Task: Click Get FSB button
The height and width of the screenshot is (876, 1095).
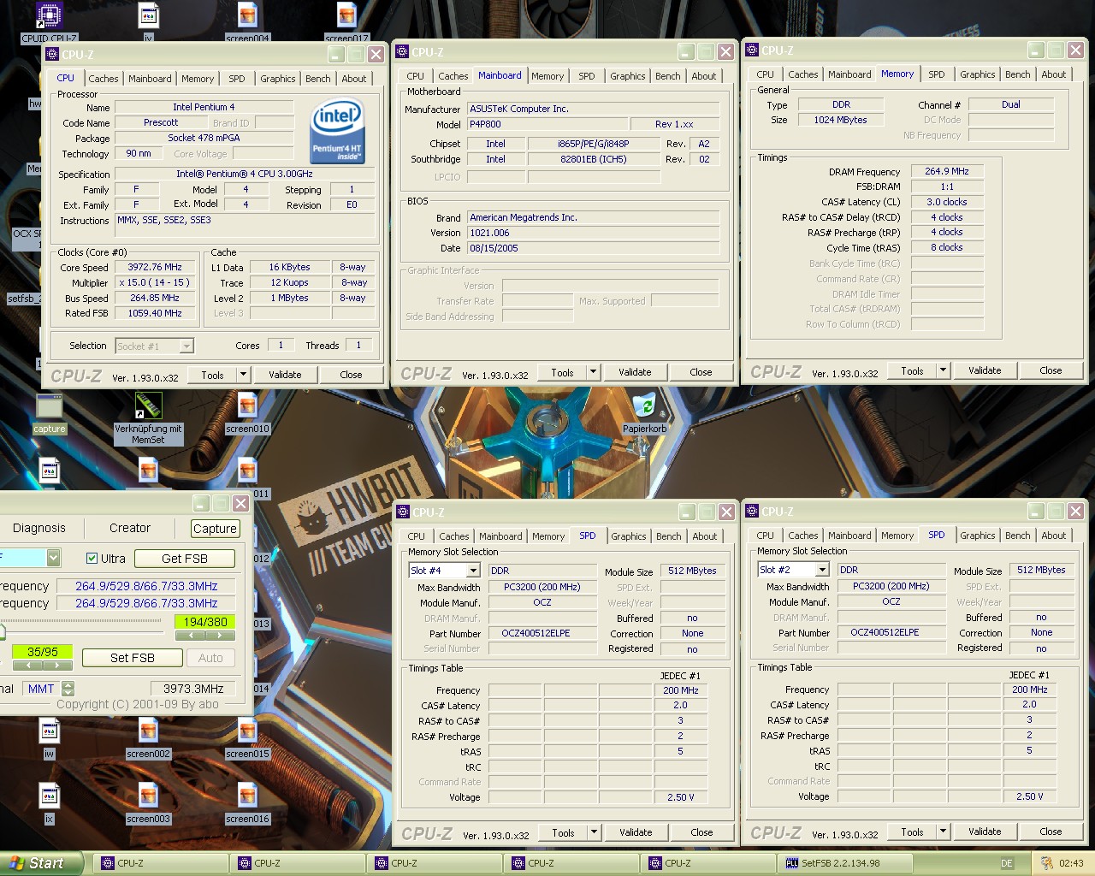Action: click(x=185, y=559)
